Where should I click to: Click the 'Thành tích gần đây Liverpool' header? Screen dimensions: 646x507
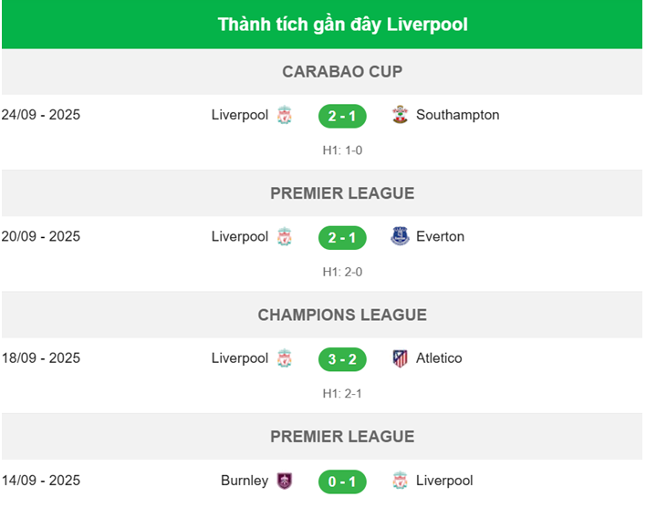coord(342,25)
